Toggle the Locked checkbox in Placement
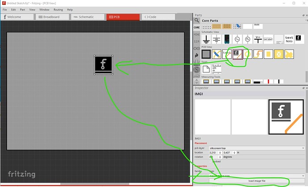Screen dimensions: 308x187 [211, 162]
